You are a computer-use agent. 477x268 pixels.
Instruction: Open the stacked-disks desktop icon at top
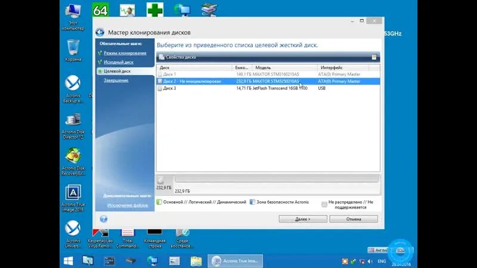(209, 10)
